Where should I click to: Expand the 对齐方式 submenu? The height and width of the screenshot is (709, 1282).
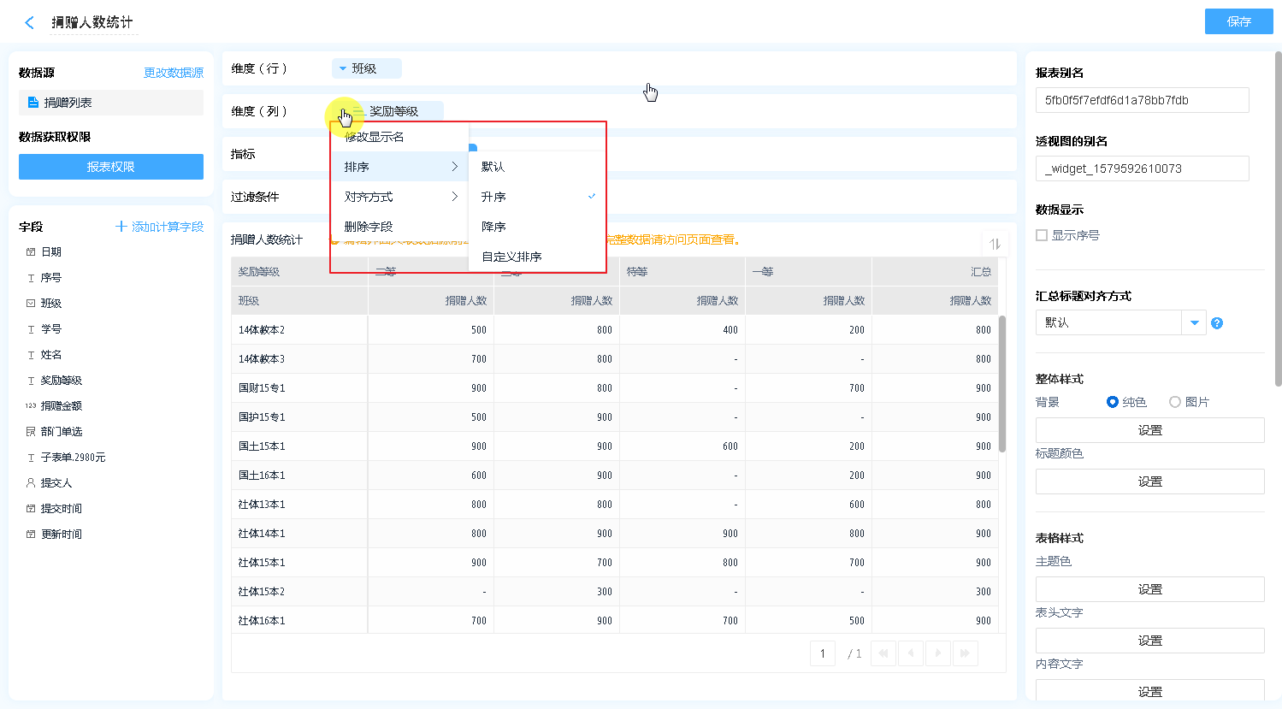pyautogui.click(x=399, y=197)
